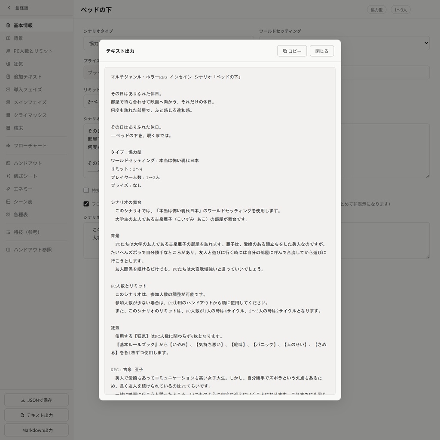Toggle the unchecked 特技 checkbox
Viewport: 440px width, 440px height.
point(86,190)
